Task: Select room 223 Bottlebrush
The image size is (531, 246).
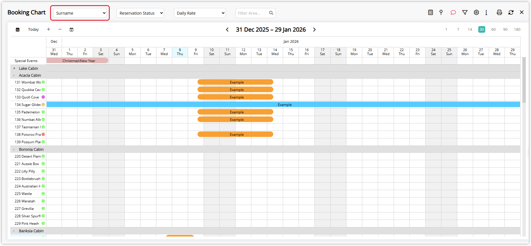Action: 28,179
